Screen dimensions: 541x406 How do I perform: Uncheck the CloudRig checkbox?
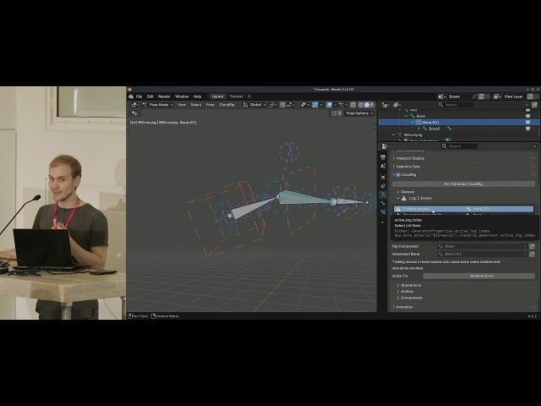pyautogui.click(x=398, y=175)
